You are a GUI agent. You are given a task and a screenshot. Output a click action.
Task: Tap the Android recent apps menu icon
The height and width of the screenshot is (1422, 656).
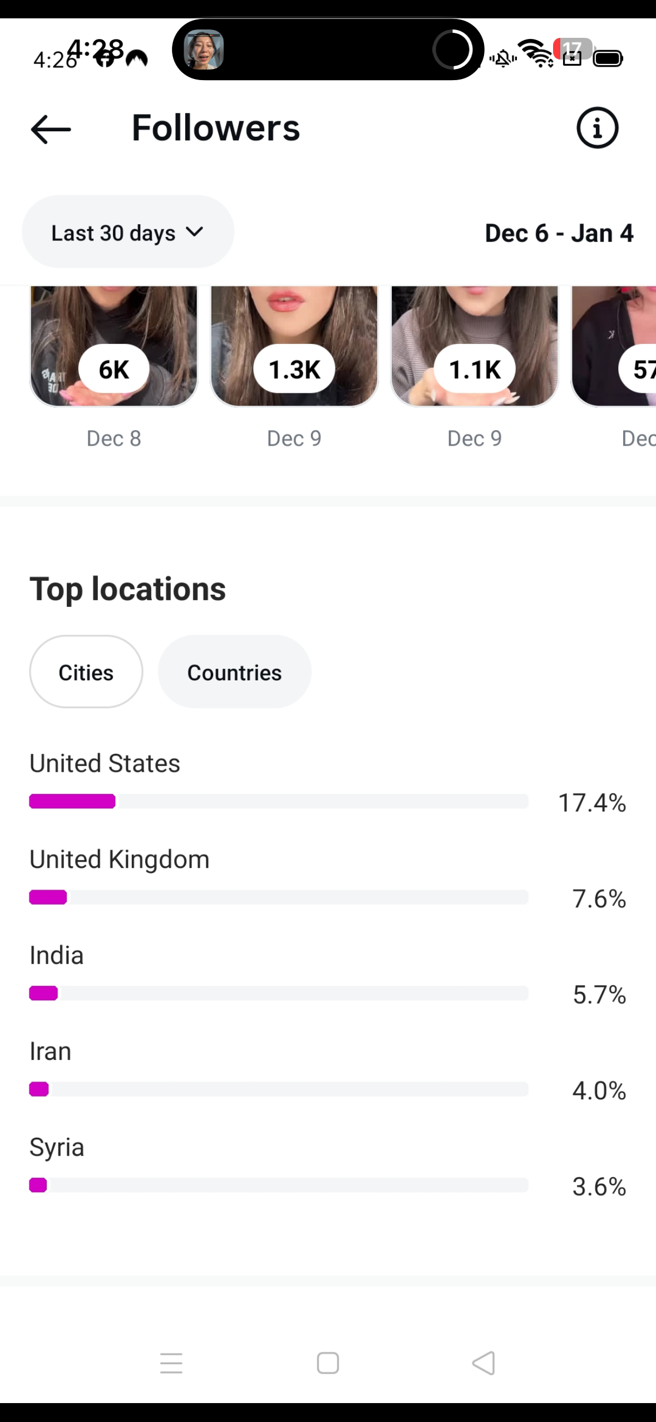click(171, 1362)
